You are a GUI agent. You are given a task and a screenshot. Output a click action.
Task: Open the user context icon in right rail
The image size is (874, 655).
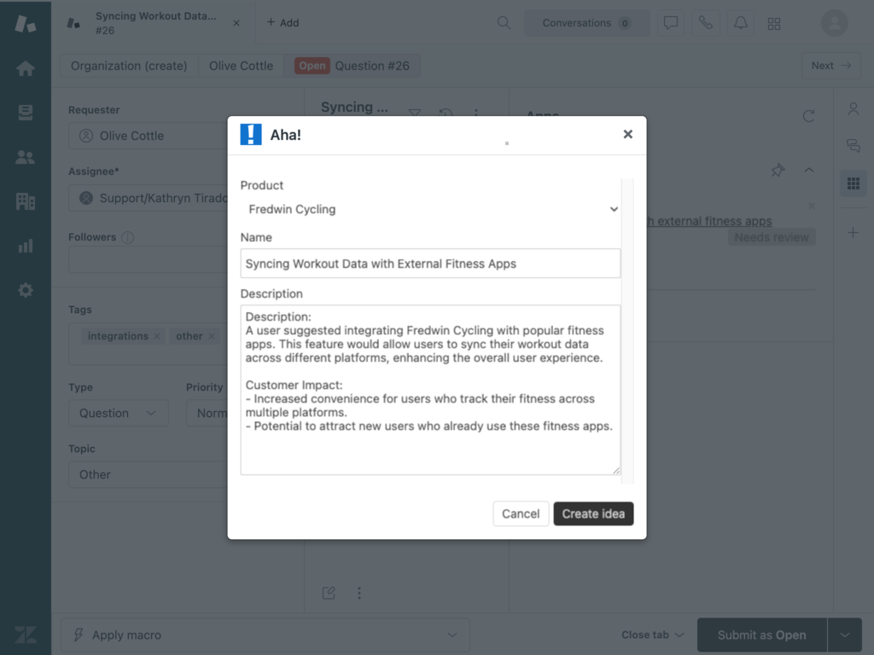(x=854, y=108)
